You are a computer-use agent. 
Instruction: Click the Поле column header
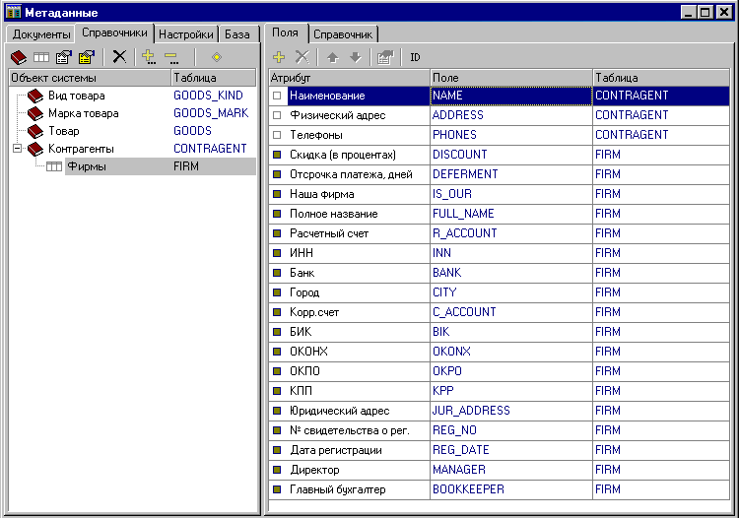click(x=511, y=78)
